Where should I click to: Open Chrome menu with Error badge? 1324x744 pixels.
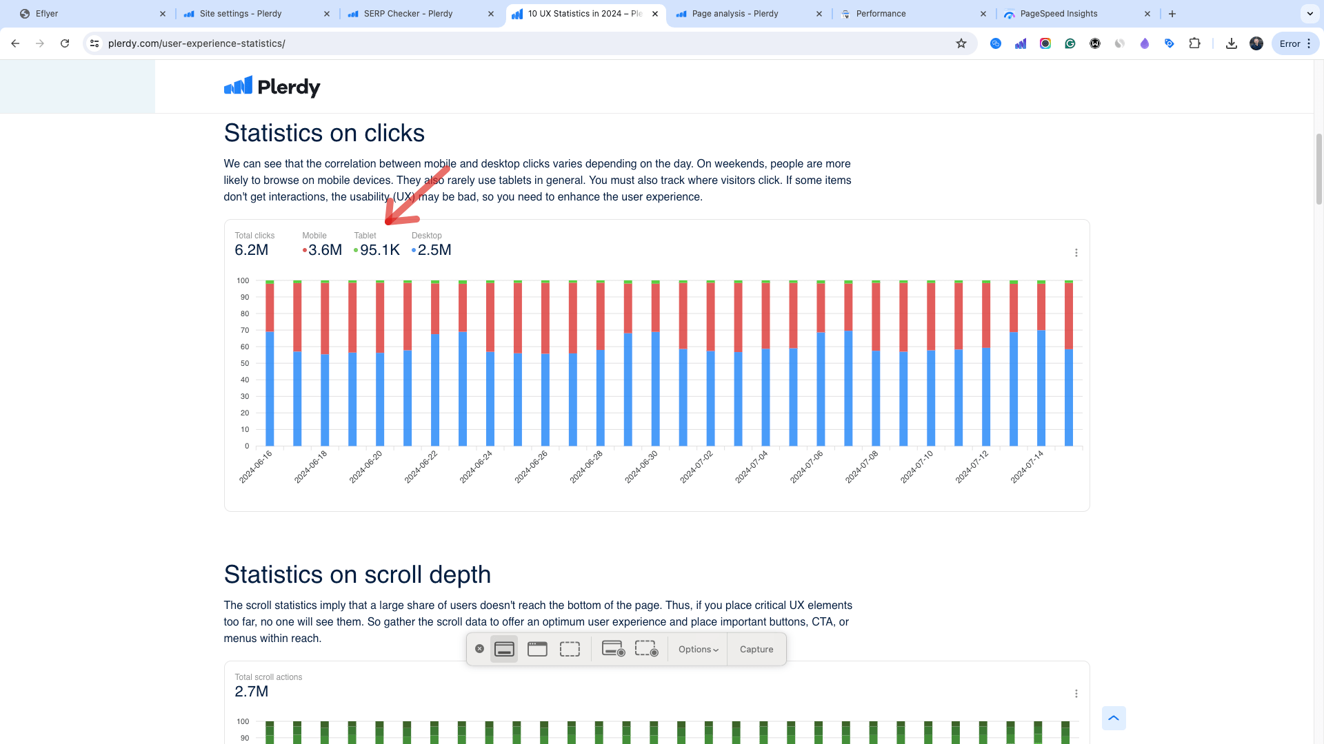[x=1295, y=43]
